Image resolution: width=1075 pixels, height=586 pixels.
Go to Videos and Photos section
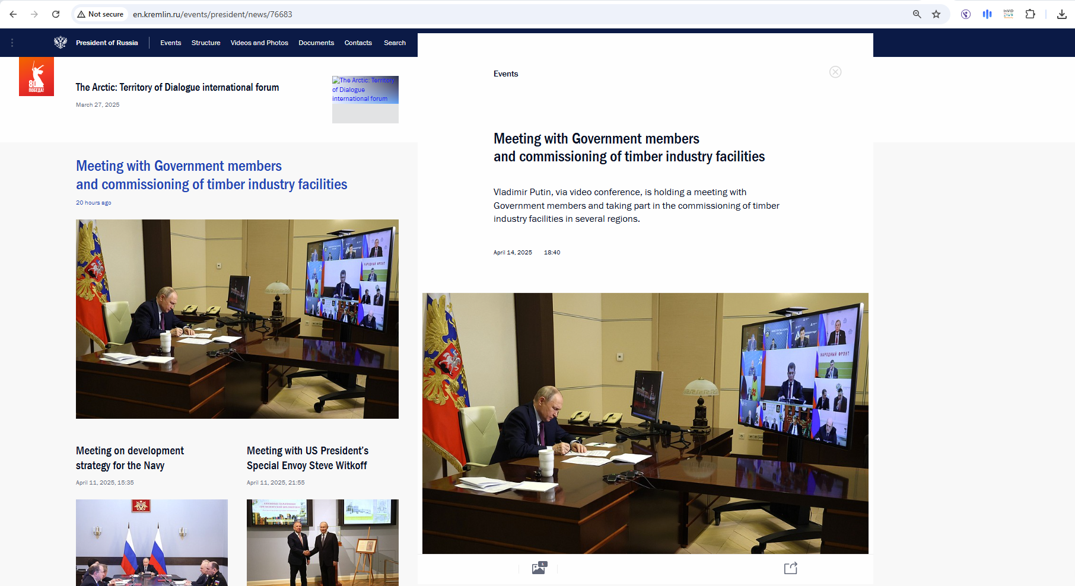click(x=259, y=43)
